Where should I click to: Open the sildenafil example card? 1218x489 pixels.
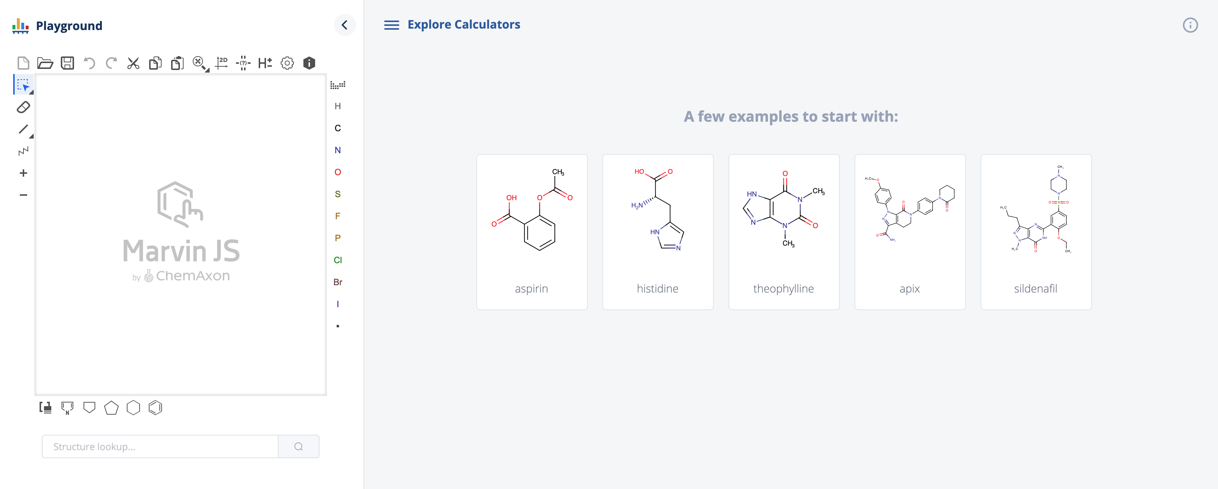pos(1036,232)
